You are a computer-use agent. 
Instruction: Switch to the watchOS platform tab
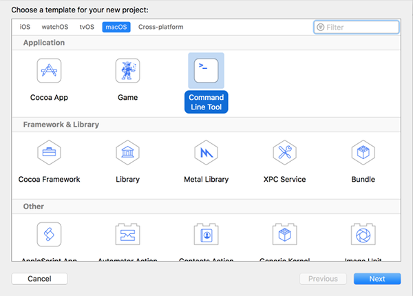click(x=55, y=28)
